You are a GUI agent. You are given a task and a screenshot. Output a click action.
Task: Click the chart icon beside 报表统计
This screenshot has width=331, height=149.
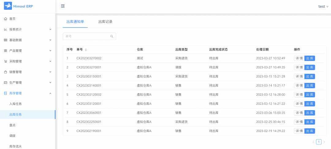point(6,29)
